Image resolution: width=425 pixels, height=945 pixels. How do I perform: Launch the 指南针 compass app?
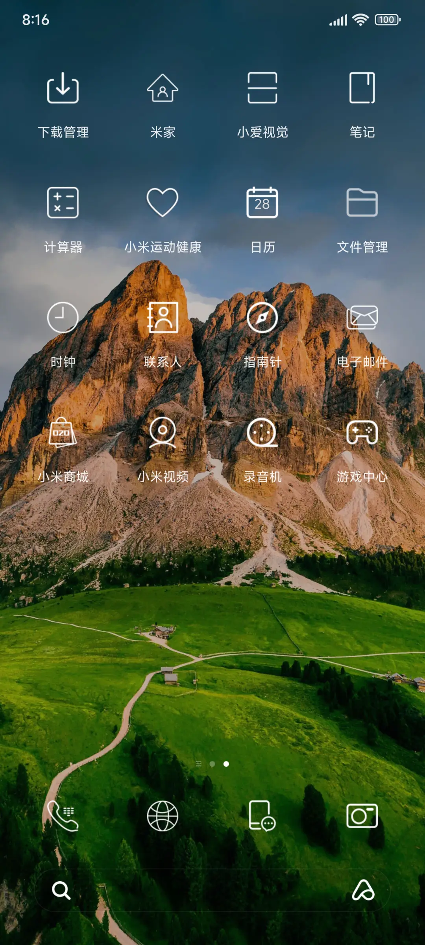(262, 317)
